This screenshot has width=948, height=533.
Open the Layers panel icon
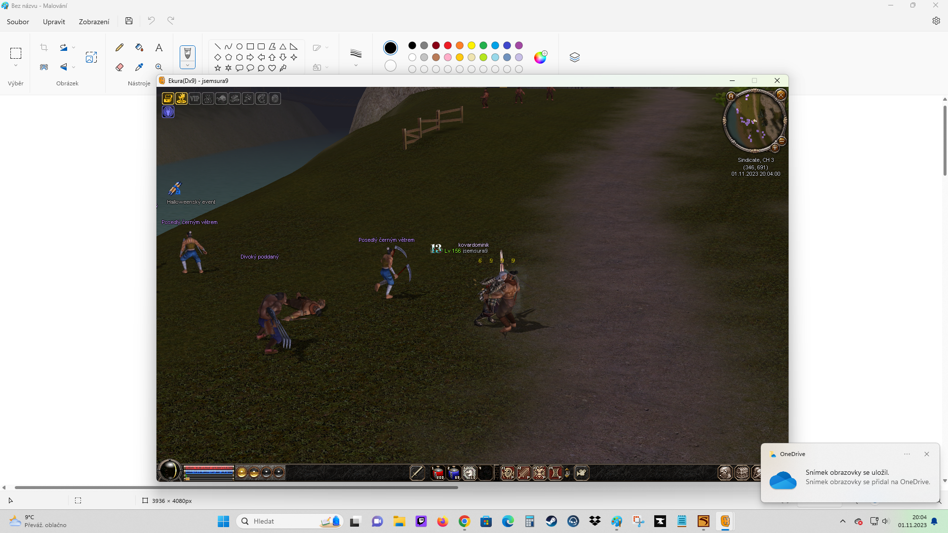(574, 57)
